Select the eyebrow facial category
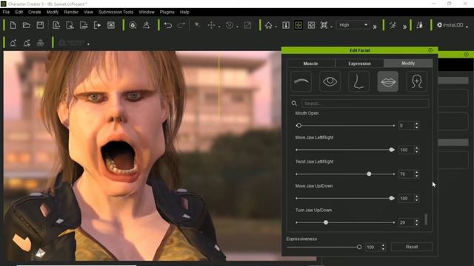The height and width of the screenshot is (266, 474). [x=301, y=81]
